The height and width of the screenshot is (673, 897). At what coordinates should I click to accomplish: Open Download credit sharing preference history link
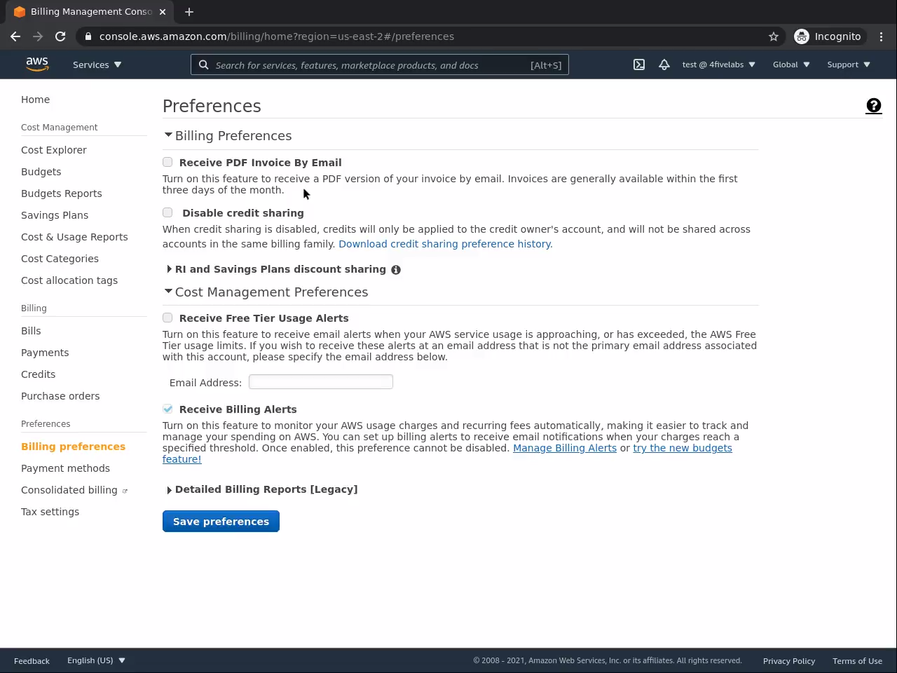pos(446,244)
